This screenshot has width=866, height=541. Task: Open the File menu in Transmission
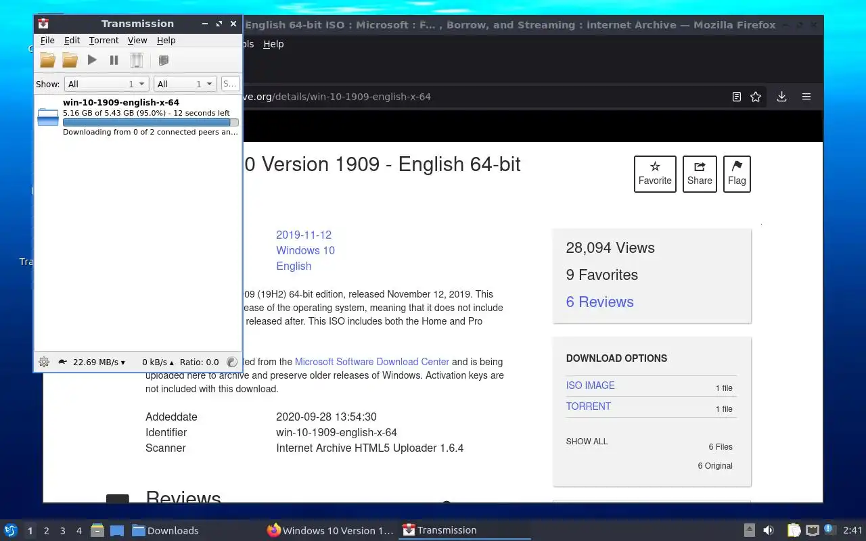(x=47, y=41)
